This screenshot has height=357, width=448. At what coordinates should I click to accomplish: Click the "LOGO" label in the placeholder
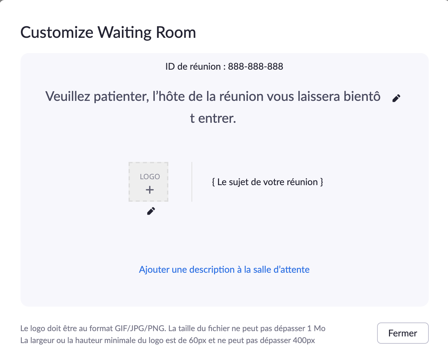click(x=150, y=177)
